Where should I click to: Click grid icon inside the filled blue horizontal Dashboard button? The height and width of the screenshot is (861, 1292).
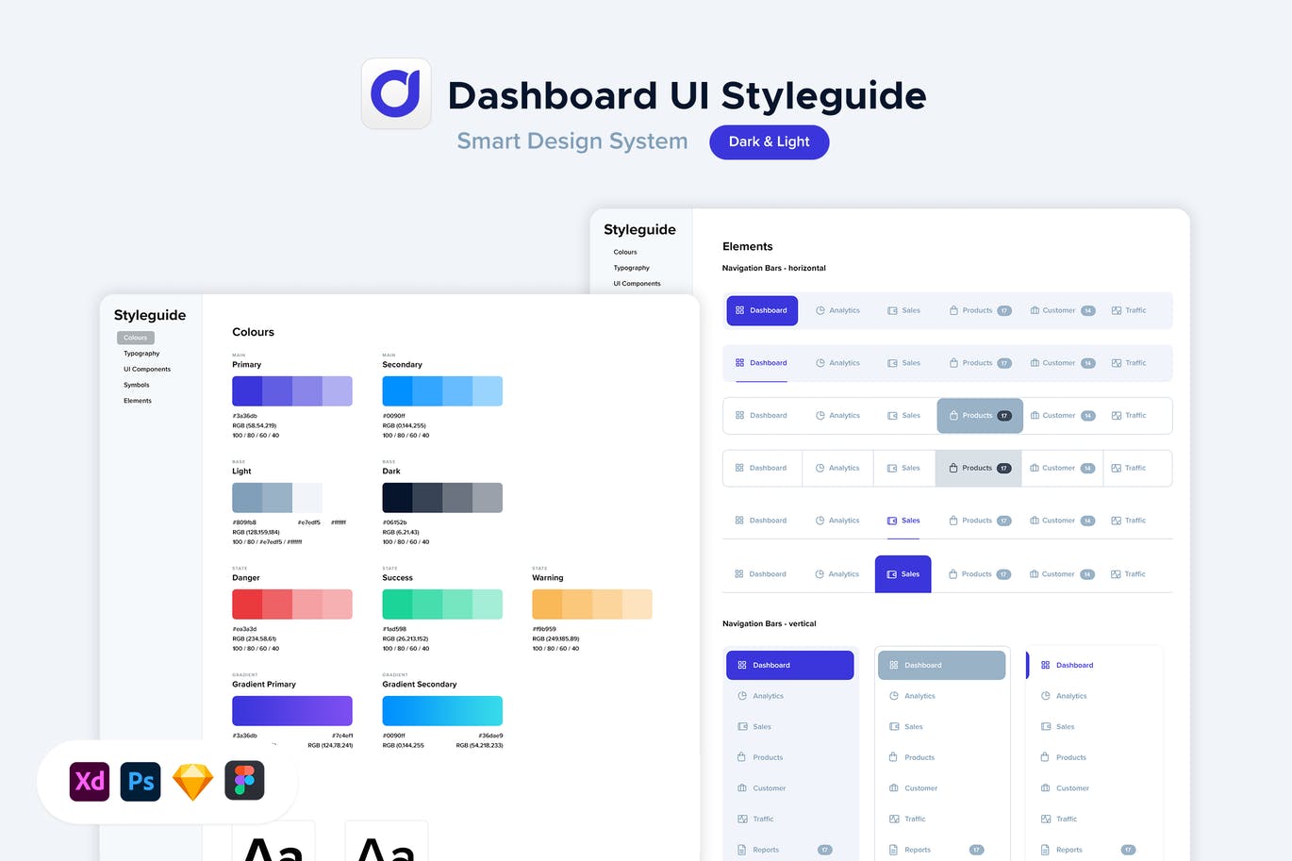[739, 310]
